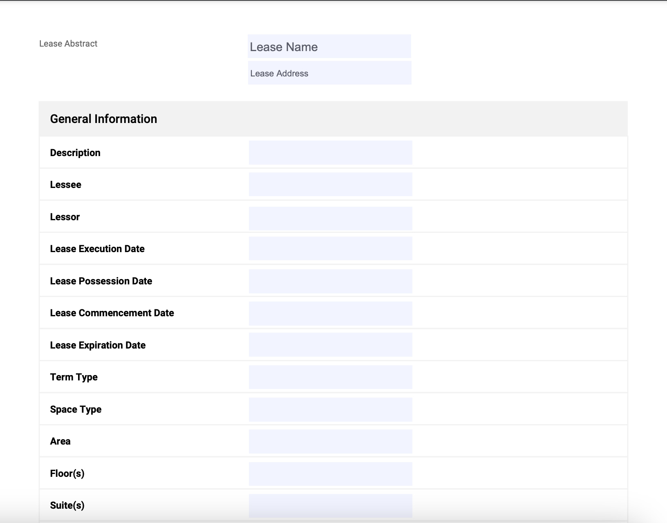The height and width of the screenshot is (523, 667).
Task: Click the Space Type input field
Action: pos(330,409)
